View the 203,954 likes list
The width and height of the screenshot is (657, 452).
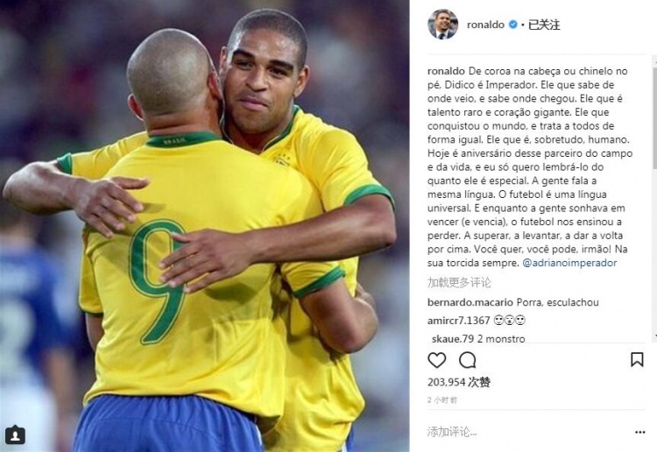click(x=459, y=382)
